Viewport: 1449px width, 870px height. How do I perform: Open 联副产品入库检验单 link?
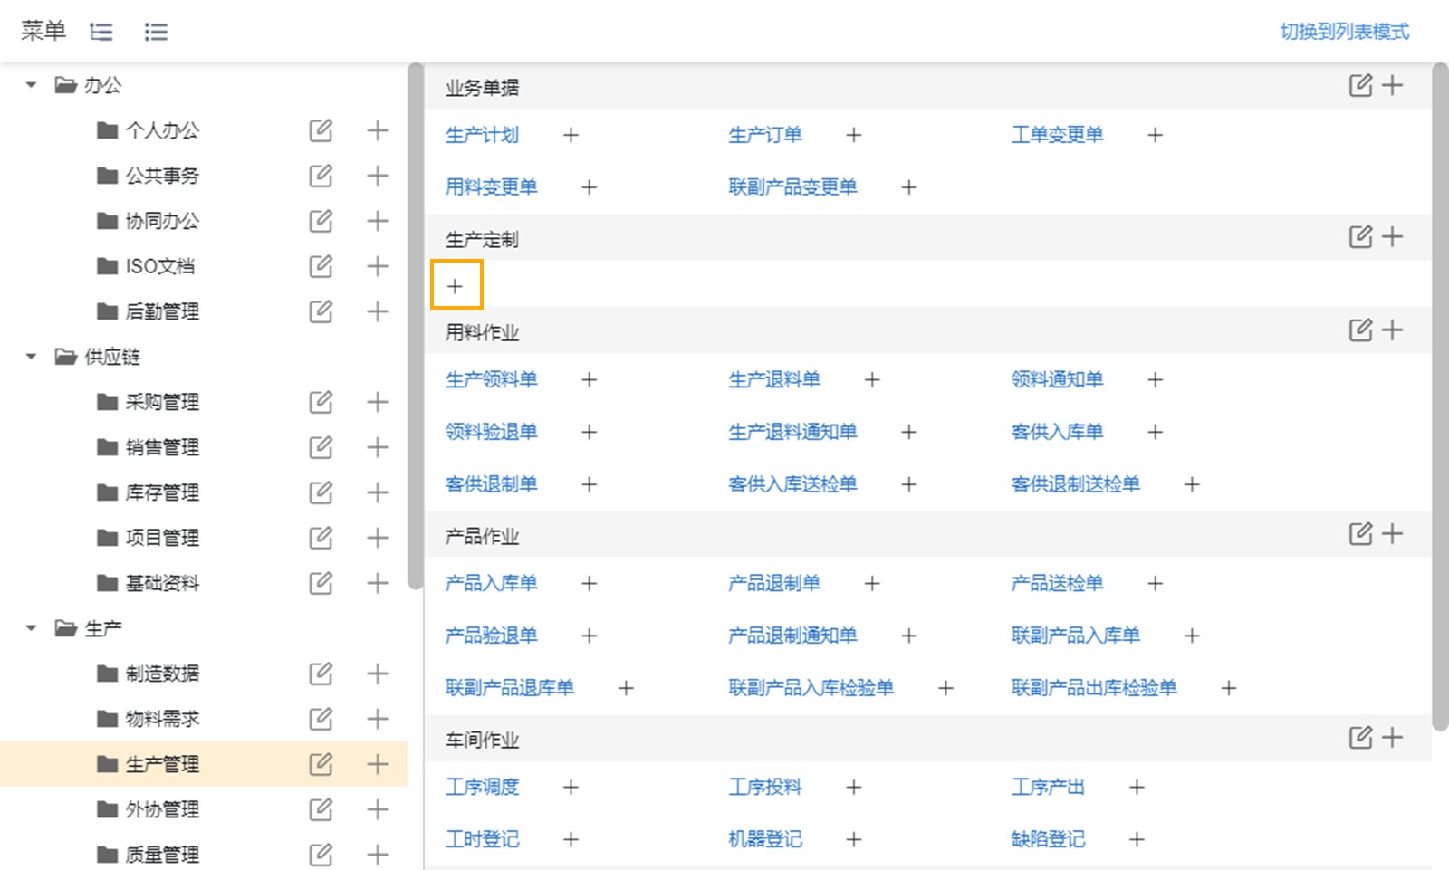[811, 688]
